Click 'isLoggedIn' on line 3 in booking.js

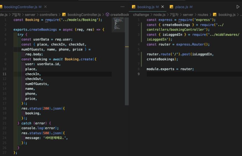click(x=172, y=35)
